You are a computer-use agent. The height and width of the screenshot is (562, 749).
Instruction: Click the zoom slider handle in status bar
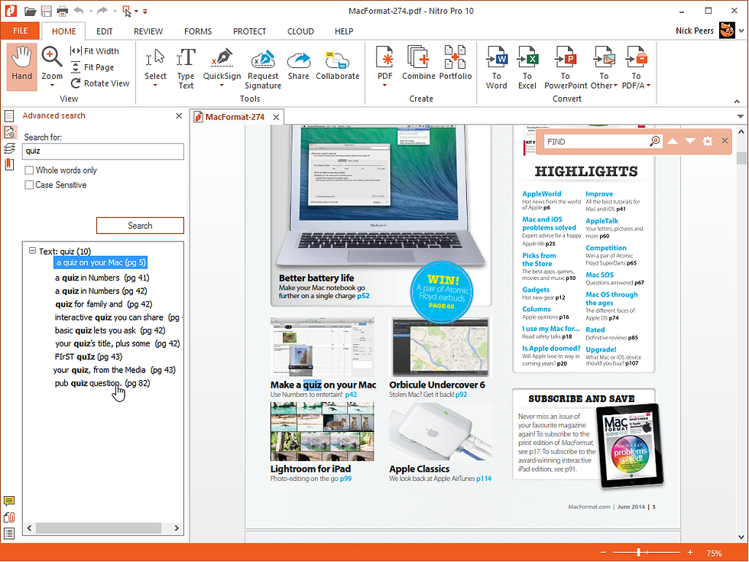[639, 552]
